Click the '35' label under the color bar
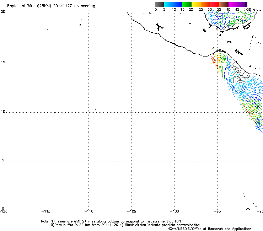 [219, 10]
